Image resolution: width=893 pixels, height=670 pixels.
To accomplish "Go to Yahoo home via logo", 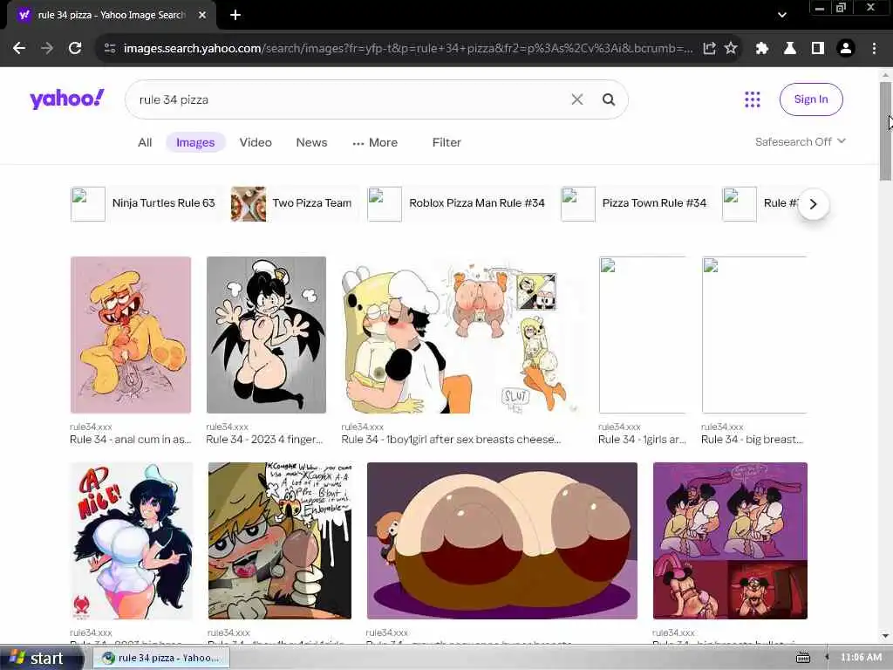I will tap(67, 99).
